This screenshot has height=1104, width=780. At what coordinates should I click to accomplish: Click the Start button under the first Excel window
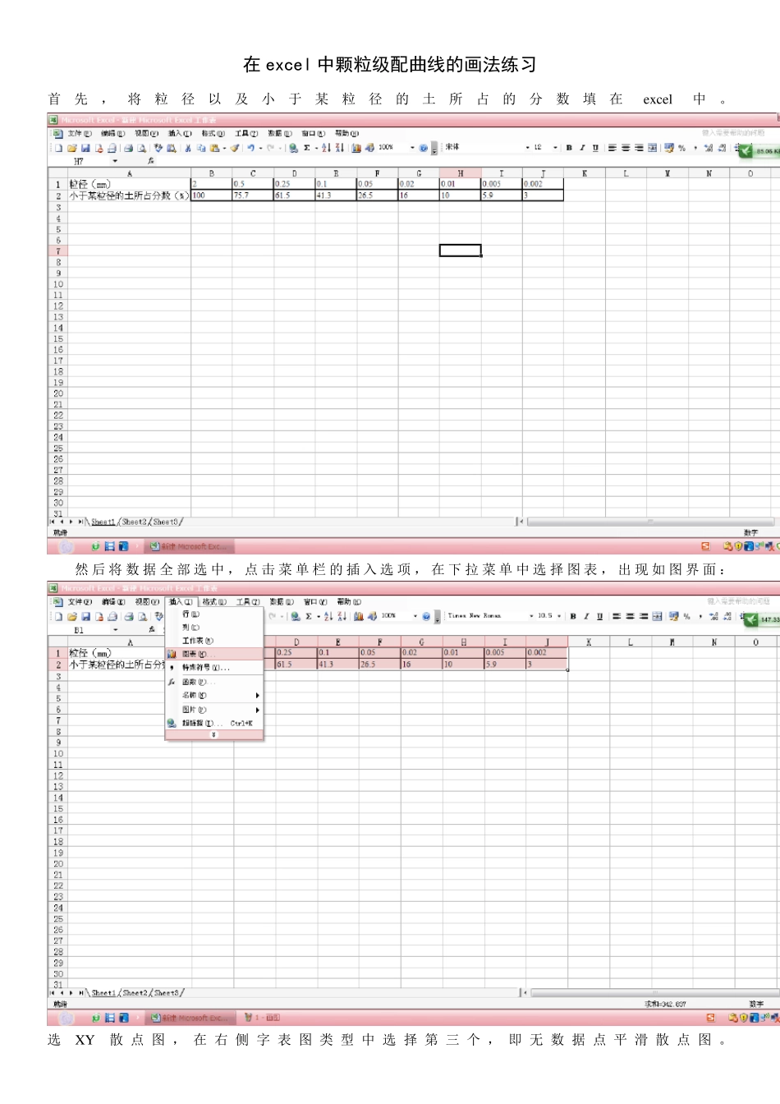click(67, 546)
